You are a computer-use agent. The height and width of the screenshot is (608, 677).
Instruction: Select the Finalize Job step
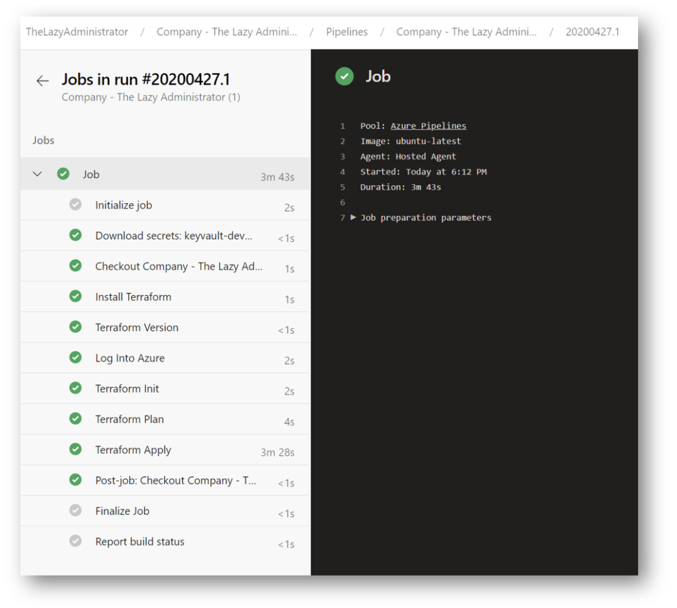pos(165,511)
